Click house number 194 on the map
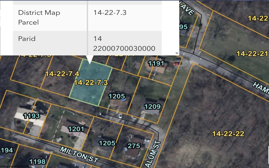Screen dimensions: 269x168 tap(7, 150)
